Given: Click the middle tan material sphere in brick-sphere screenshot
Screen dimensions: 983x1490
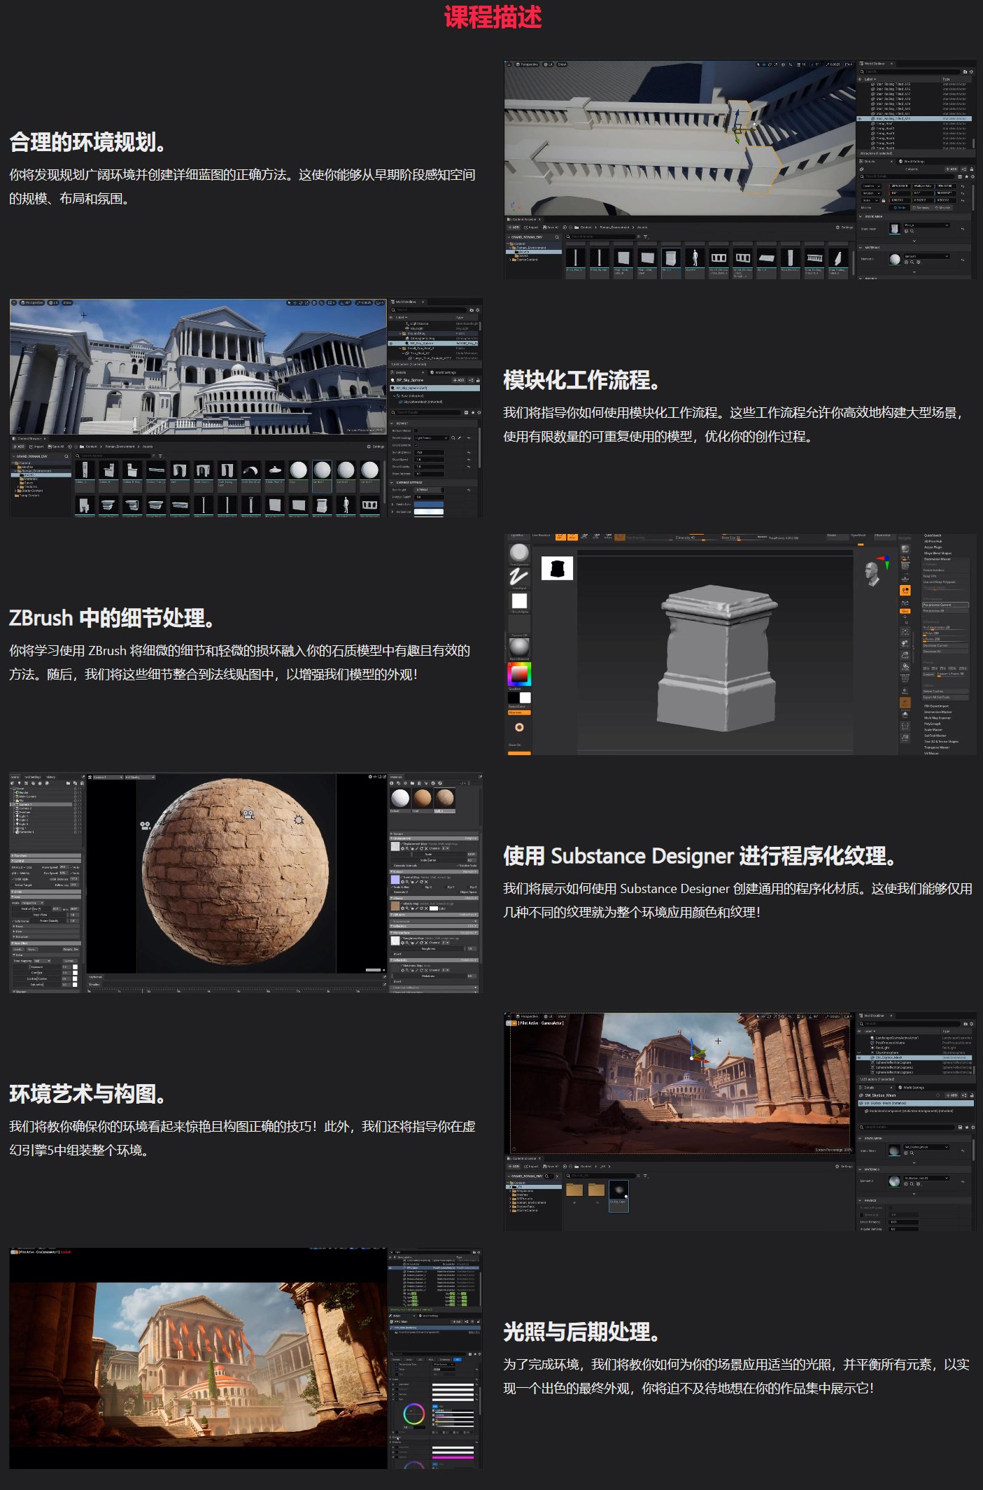Looking at the screenshot, I should pos(423,797).
